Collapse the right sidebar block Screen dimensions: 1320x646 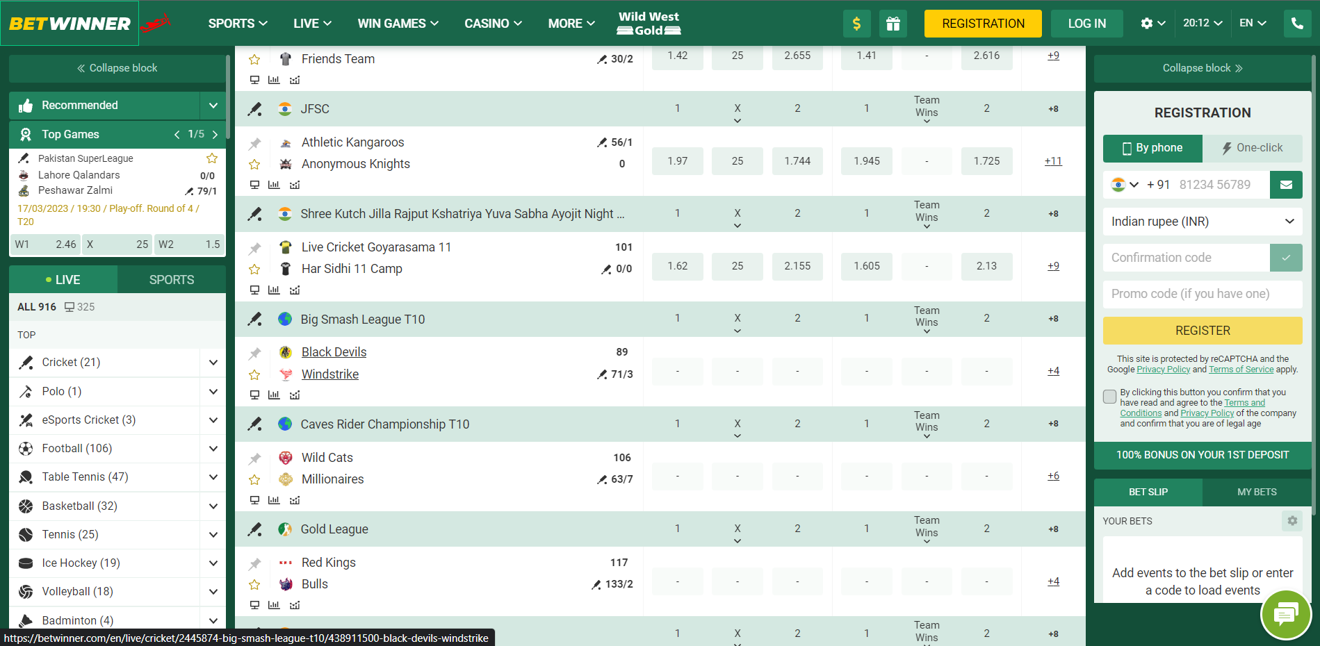point(1203,68)
